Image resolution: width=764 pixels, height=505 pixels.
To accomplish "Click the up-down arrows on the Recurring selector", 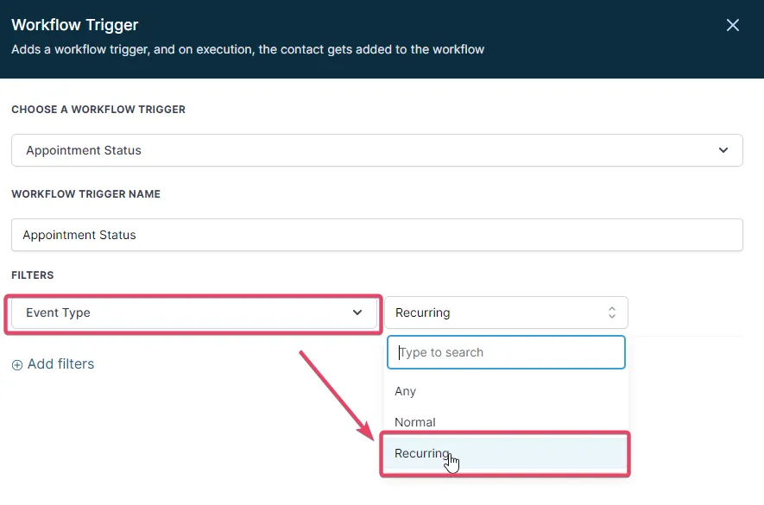I will click(x=612, y=312).
